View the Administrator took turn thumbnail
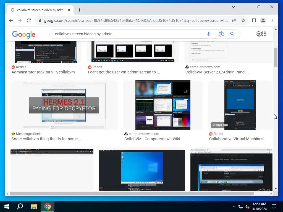Viewport: 283px width, 212px height. tap(46, 52)
